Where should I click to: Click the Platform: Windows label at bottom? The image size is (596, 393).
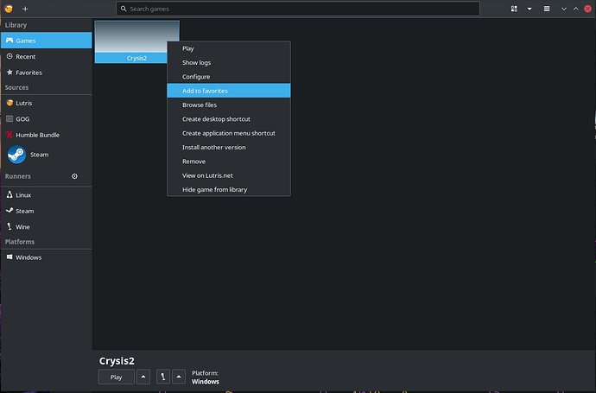coord(206,377)
